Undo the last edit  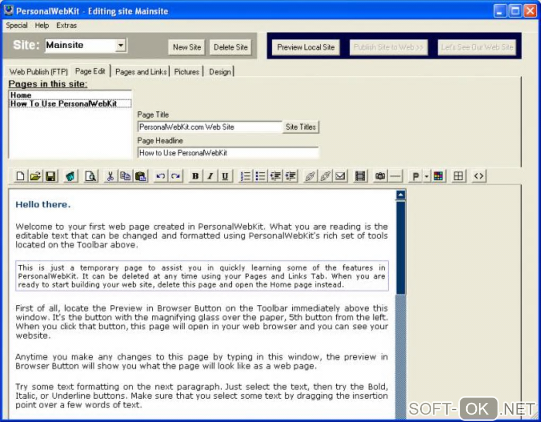(160, 176)
